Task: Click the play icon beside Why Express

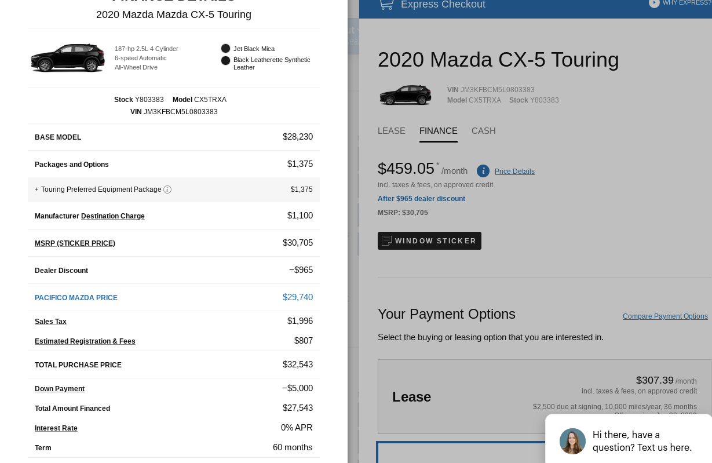Action: [654, 3]
